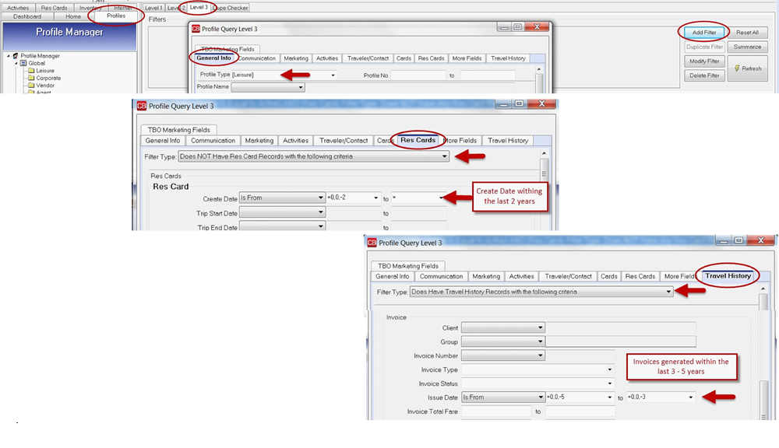Select the Level 3 query tab
Image resolution: width=779 pixels, height=448 pixels.
[x=198, y=8]
